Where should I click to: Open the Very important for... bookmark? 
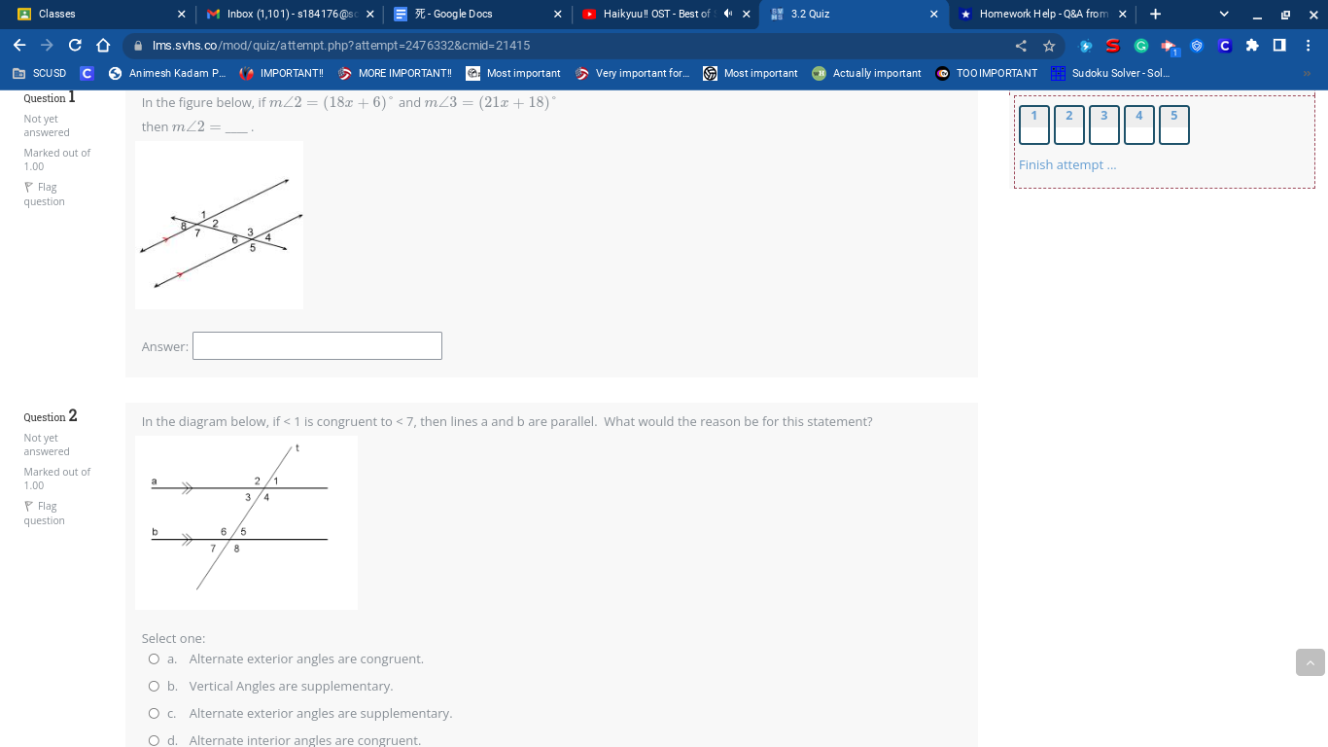(x=632, y=73)
